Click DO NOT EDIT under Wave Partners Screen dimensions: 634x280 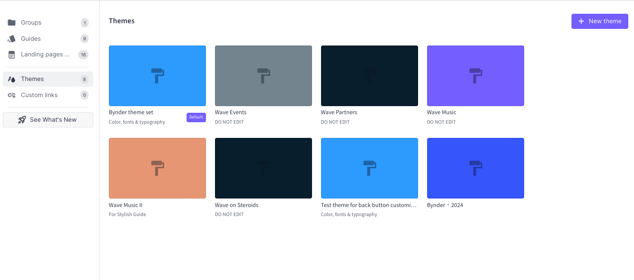335,122
